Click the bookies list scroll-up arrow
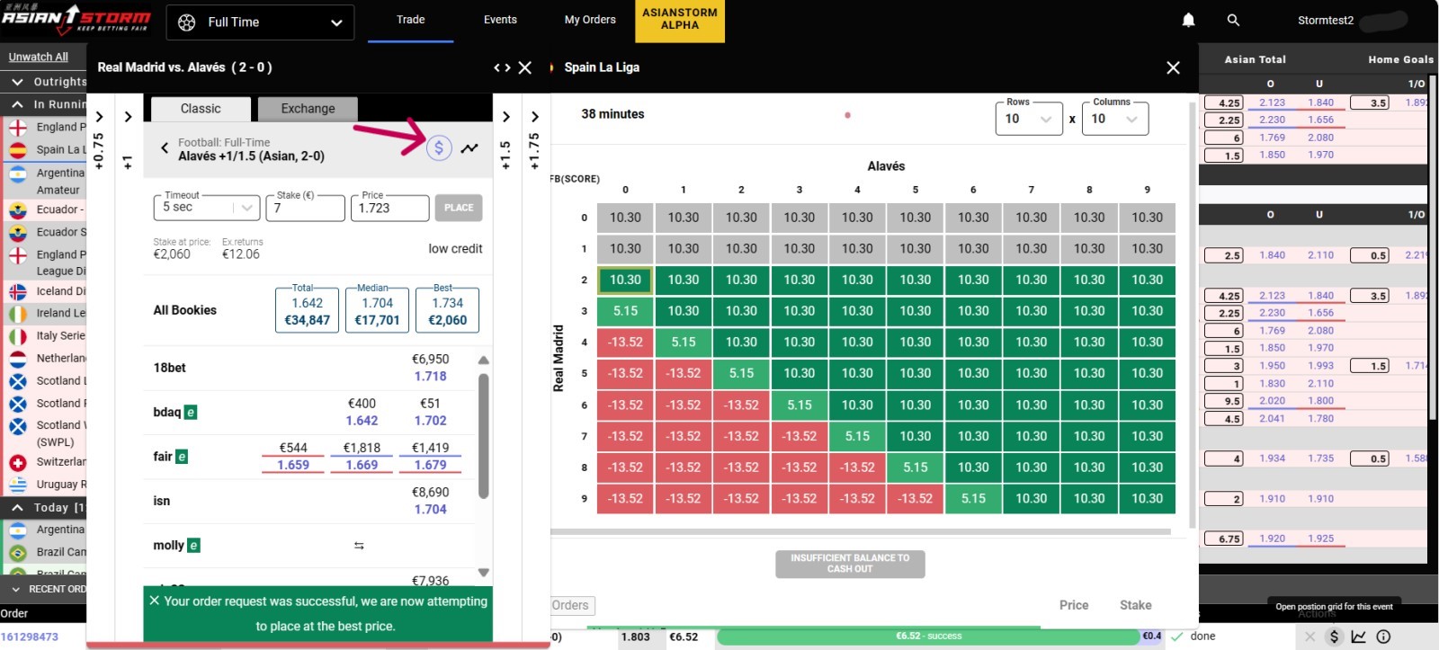Viewport: 1439px width, 650px height. tap(483, 360)
